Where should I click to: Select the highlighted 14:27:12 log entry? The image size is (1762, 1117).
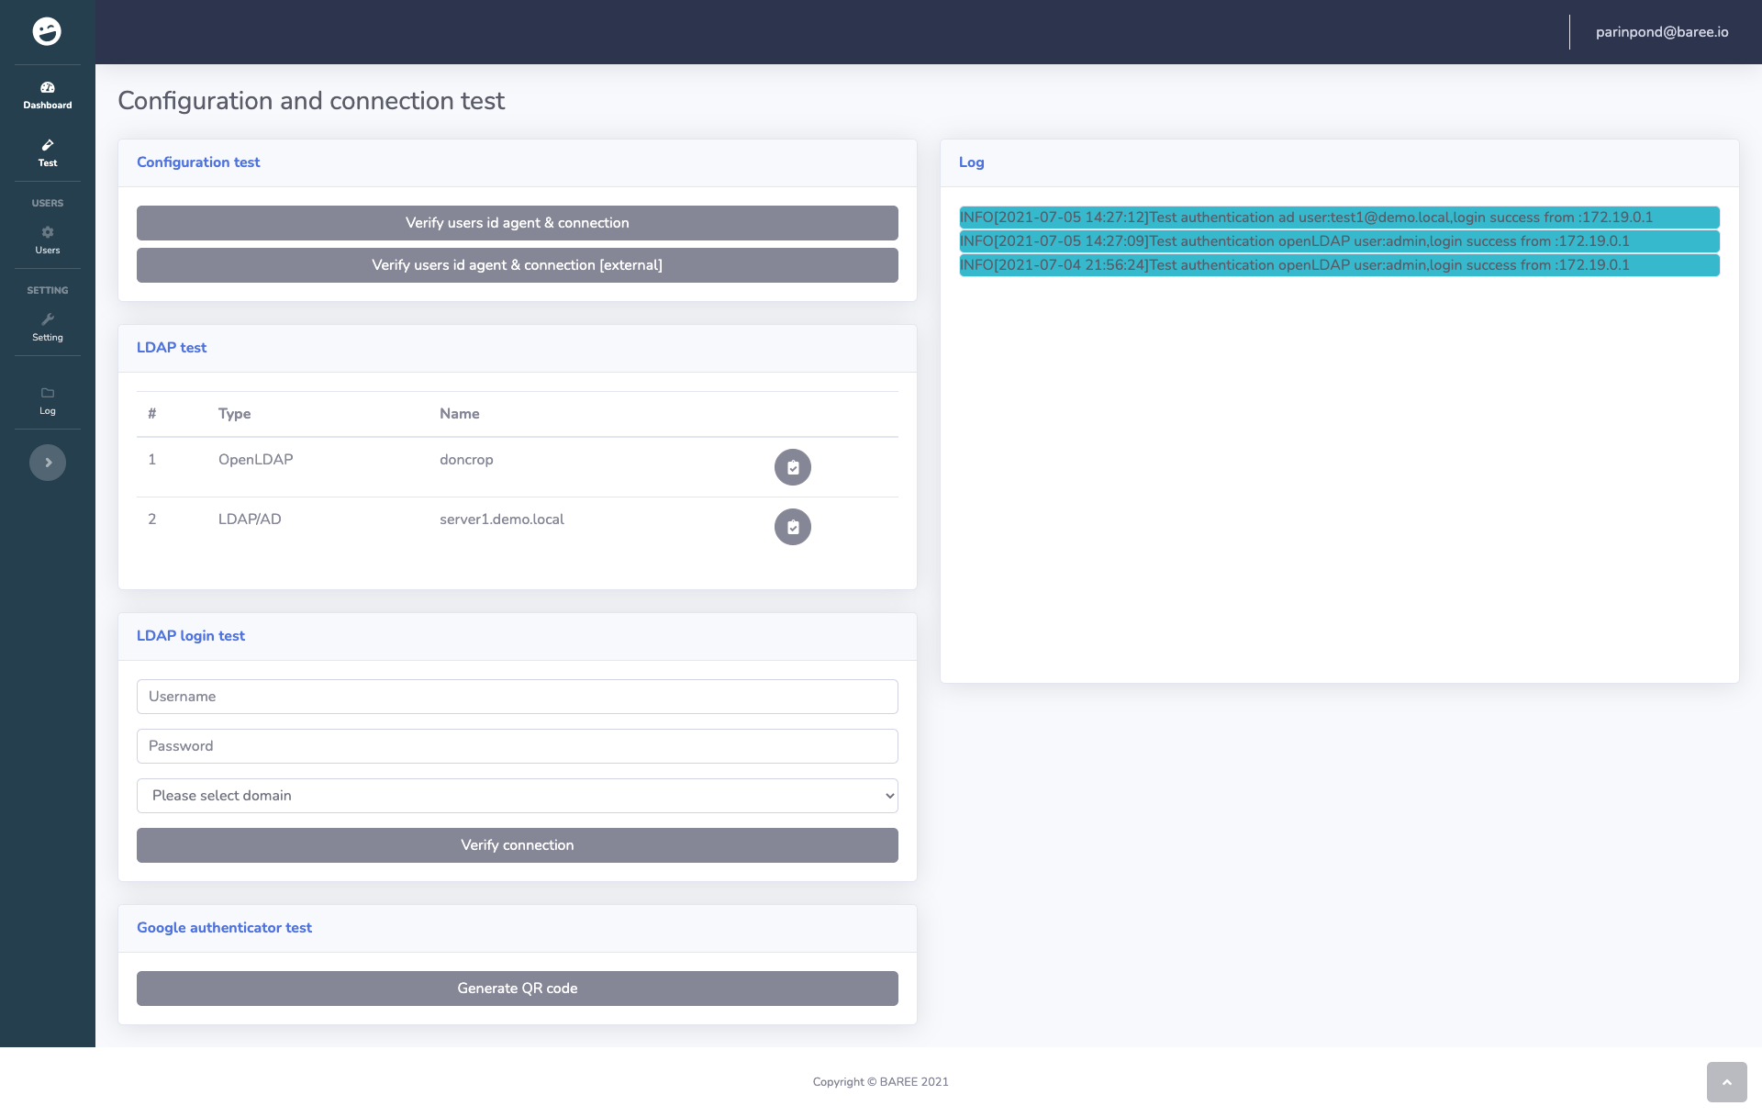pos(1338,218)
